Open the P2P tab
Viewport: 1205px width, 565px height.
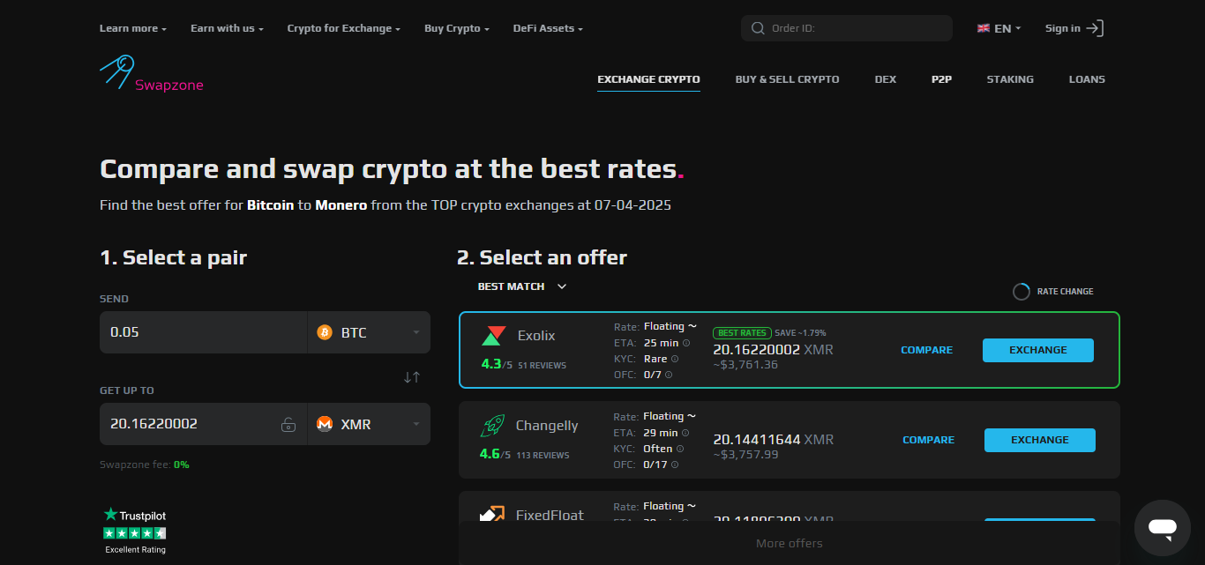tap(941, 79)
